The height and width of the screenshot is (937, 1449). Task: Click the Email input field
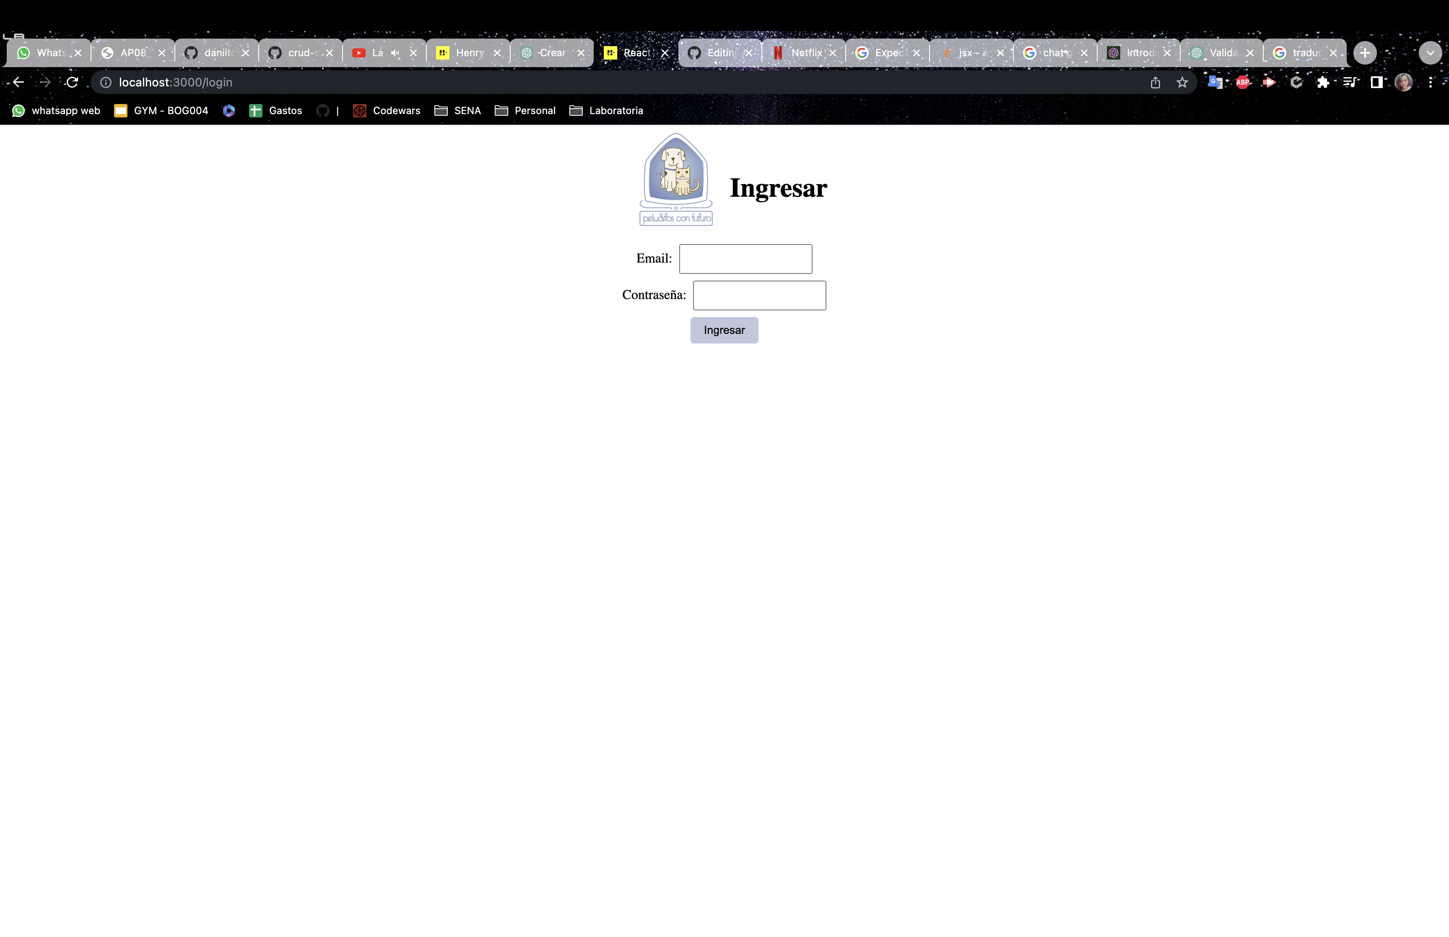pos(745,259)
